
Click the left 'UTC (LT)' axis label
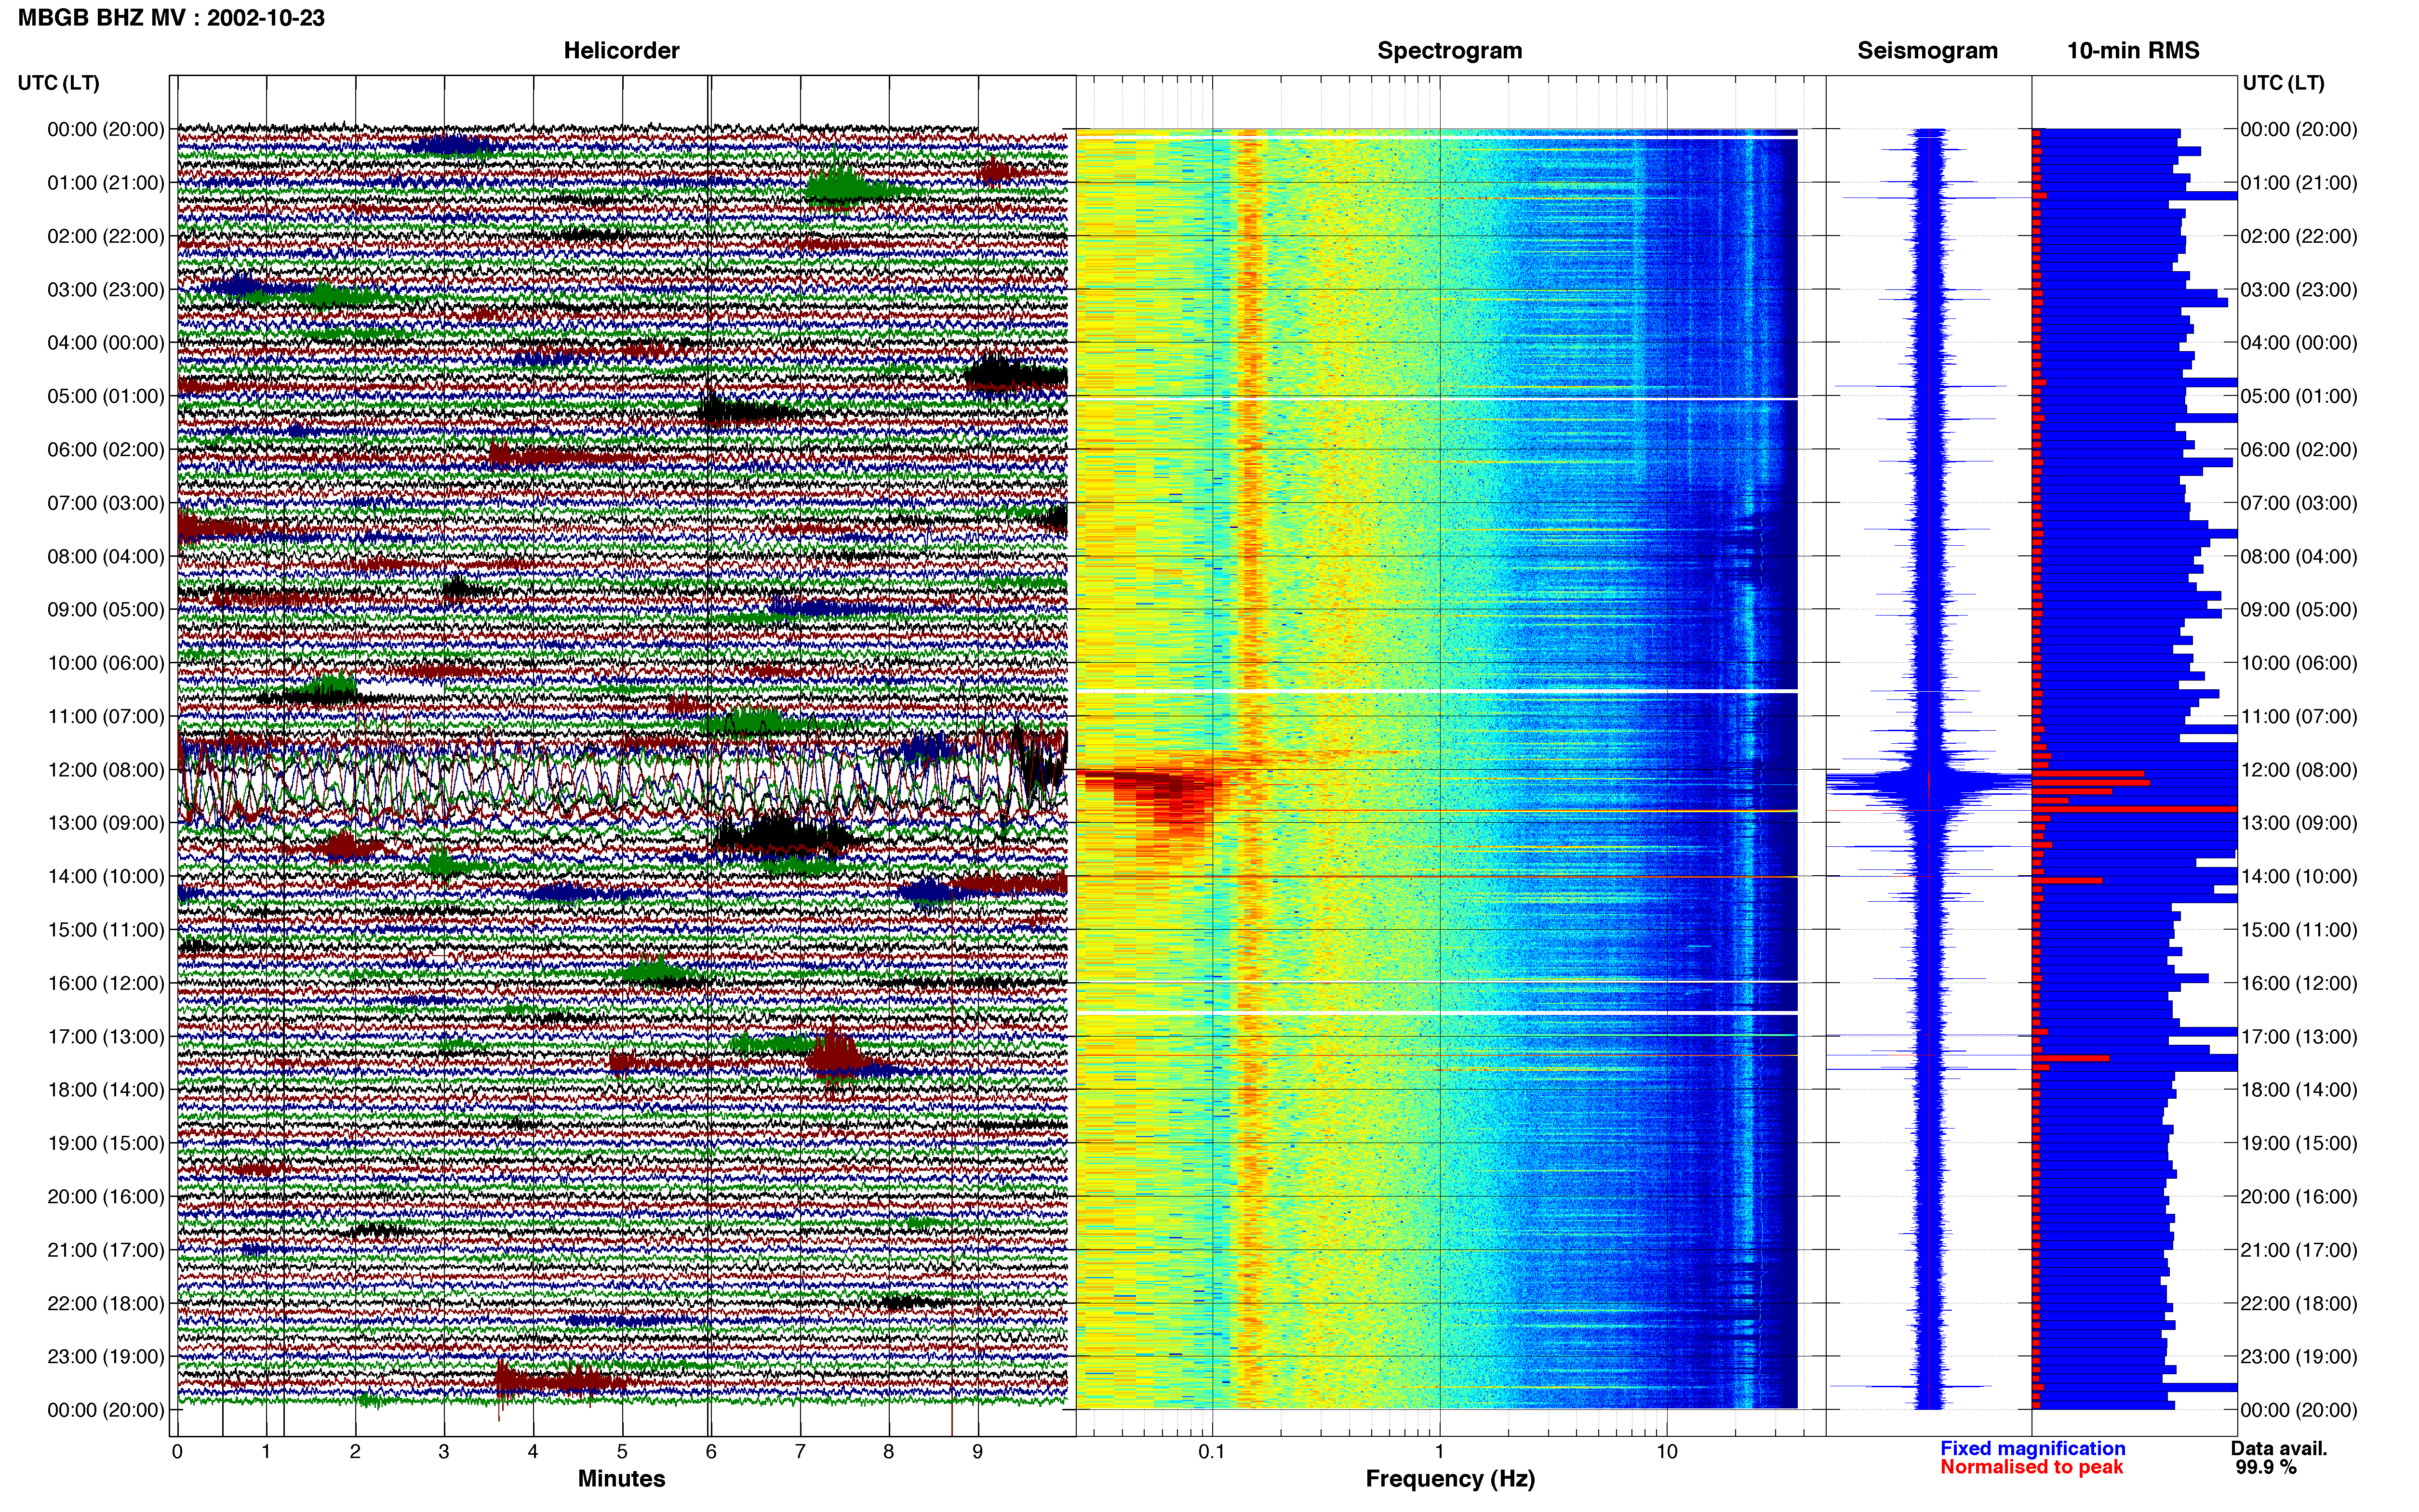point(59,83)
